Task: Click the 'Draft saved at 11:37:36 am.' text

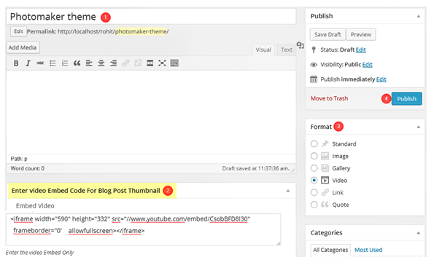Action: [256, 168]
